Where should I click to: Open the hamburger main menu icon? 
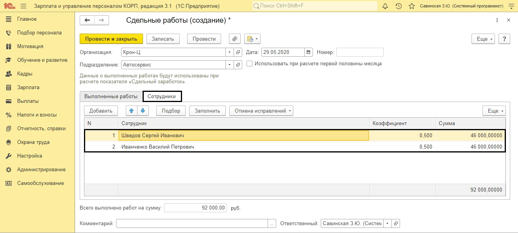point(23,6)
